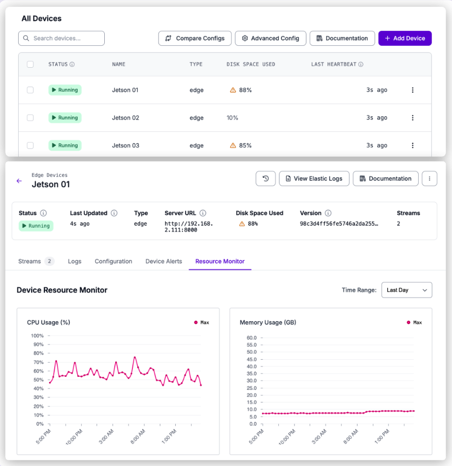Click the Server URL info icon

point(203,213)
